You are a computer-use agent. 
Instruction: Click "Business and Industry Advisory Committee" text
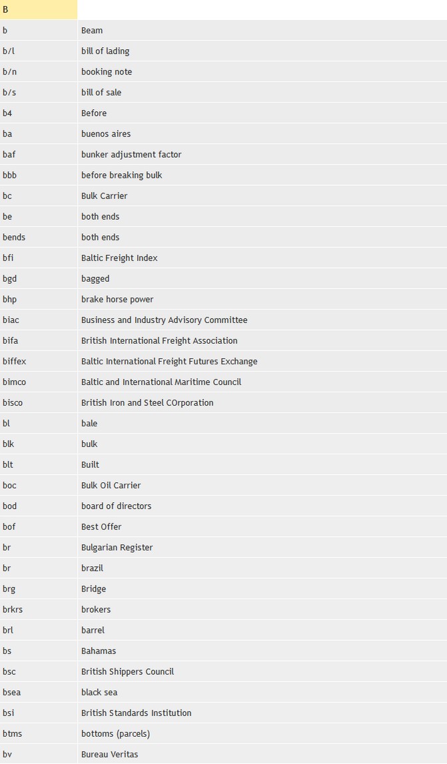coord(164,320)
